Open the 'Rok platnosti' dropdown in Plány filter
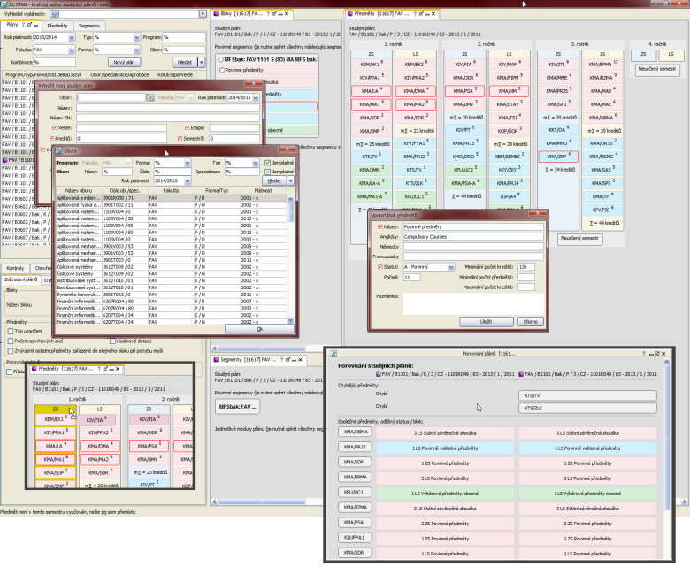The height and width of the screenshot is (574, 690). [72, 38]
